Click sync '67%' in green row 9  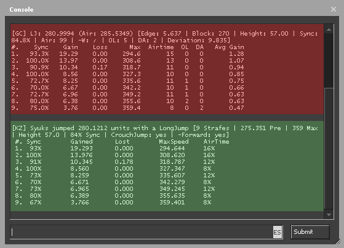tap(36, 203)
